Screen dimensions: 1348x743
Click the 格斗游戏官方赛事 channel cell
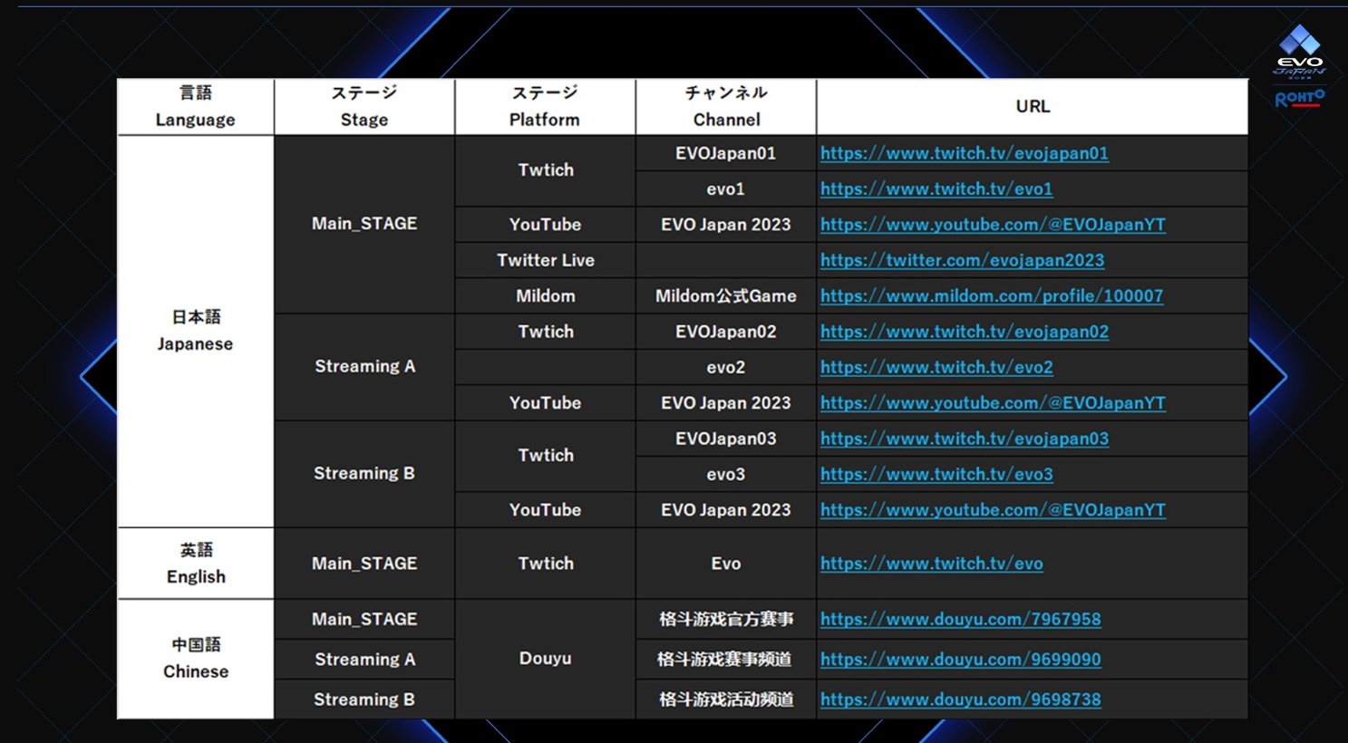[726, 619]
